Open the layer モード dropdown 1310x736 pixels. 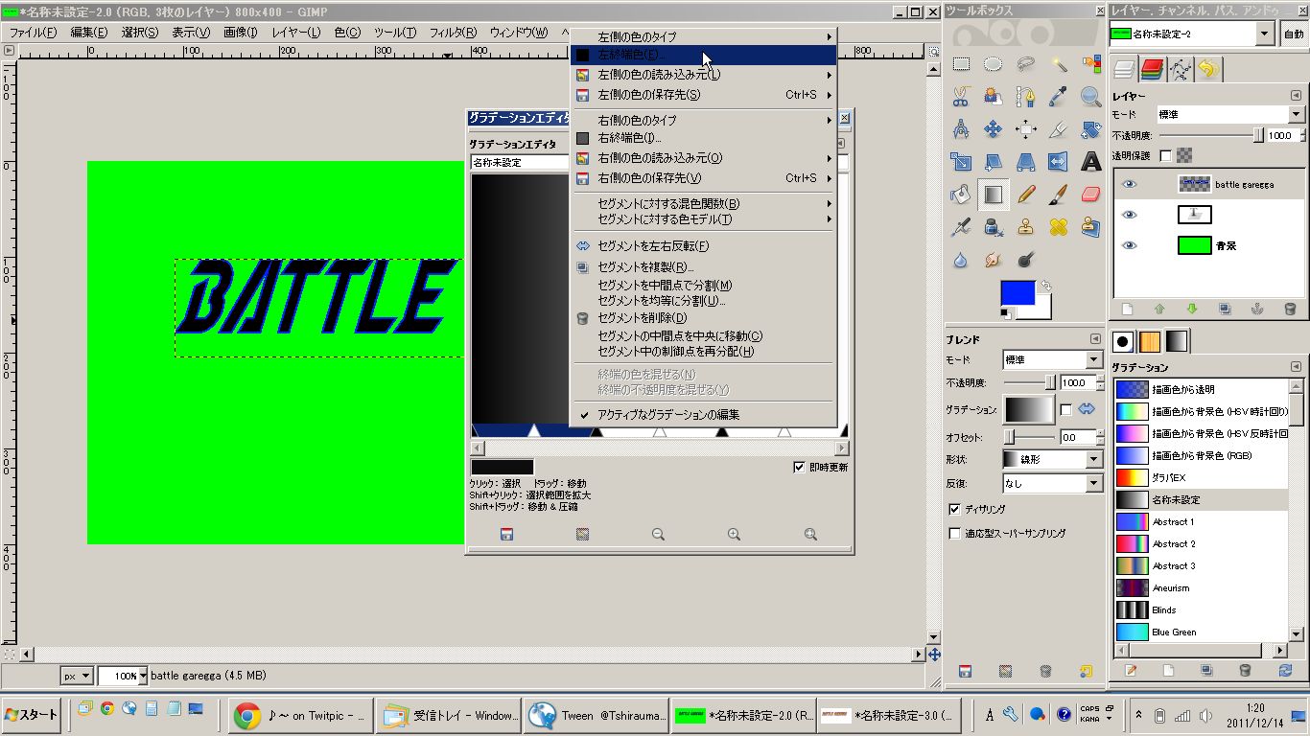pos(1230,114)
